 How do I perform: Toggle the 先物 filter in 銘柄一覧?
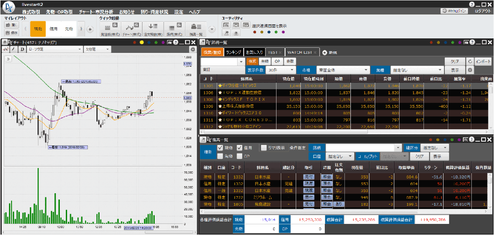click(265, 61)
